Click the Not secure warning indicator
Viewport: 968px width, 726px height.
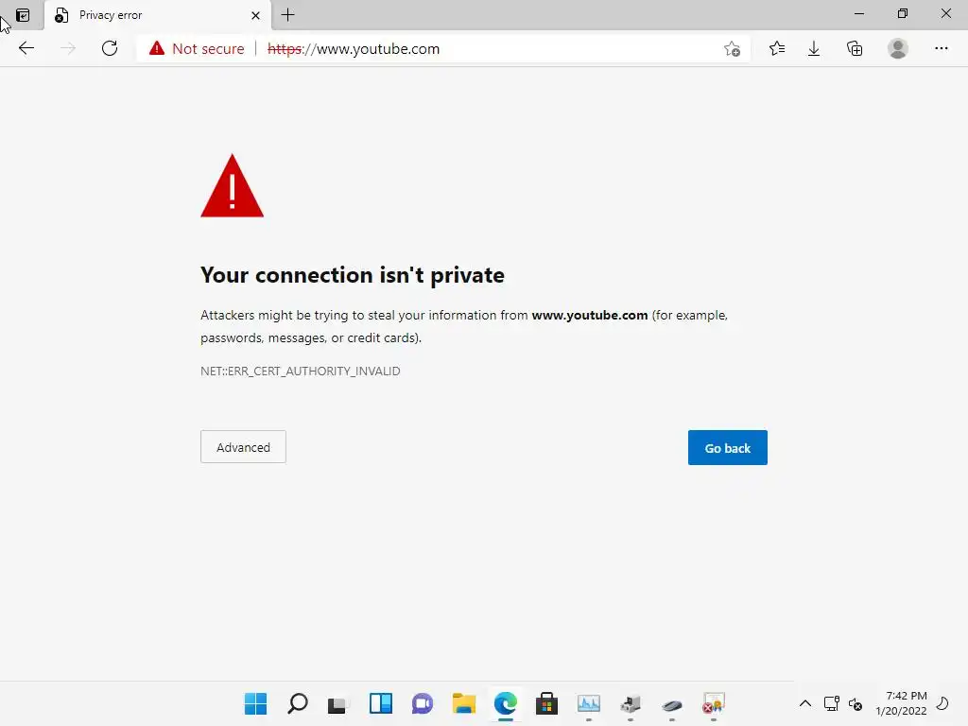(x=197, y=48)
